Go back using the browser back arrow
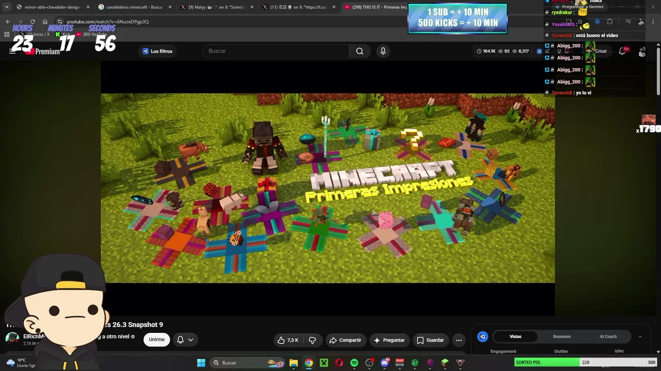 [8, 22]
